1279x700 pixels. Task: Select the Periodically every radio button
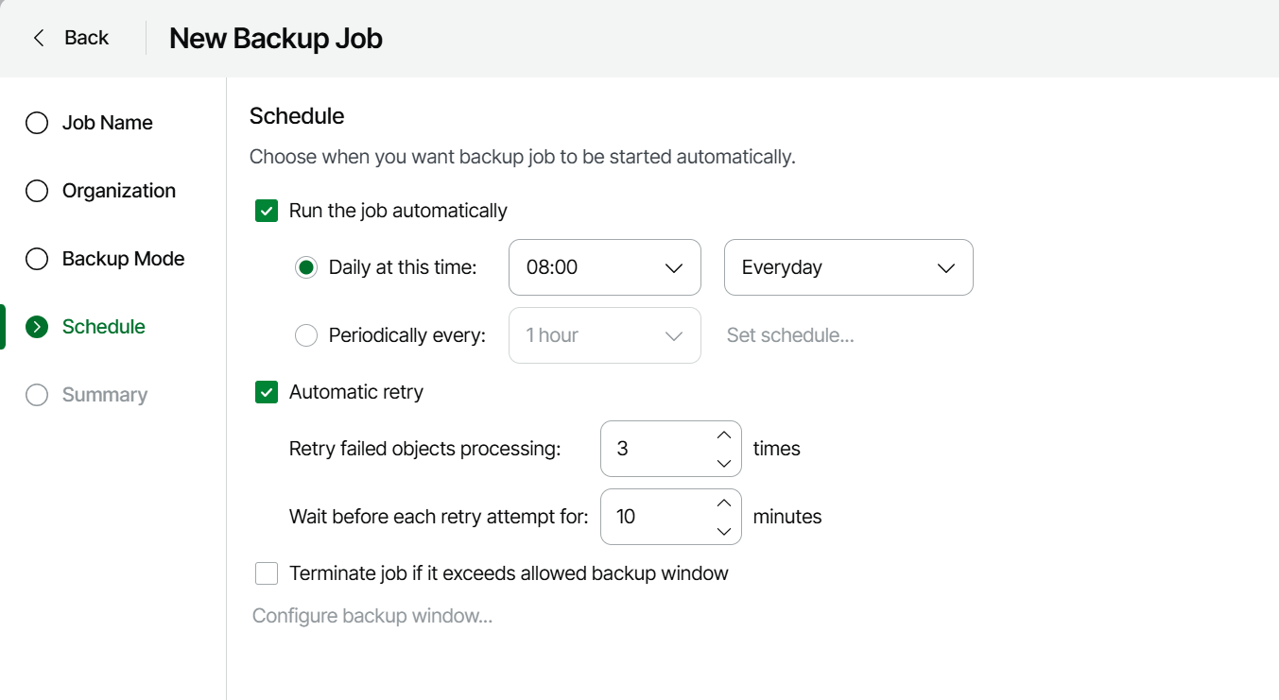306,335
